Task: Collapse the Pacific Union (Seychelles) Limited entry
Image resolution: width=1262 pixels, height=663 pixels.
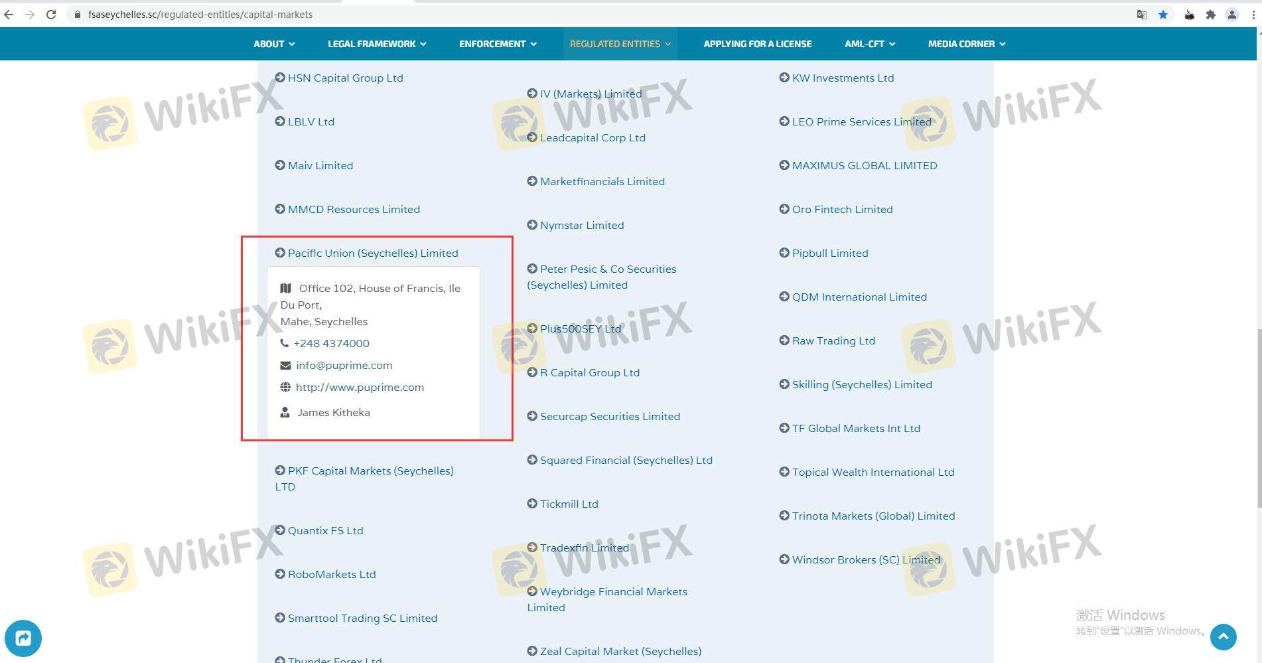Action: point(372,253)
